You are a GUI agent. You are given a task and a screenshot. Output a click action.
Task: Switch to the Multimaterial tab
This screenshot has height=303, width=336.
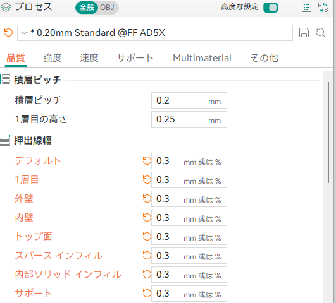(202, 58)
